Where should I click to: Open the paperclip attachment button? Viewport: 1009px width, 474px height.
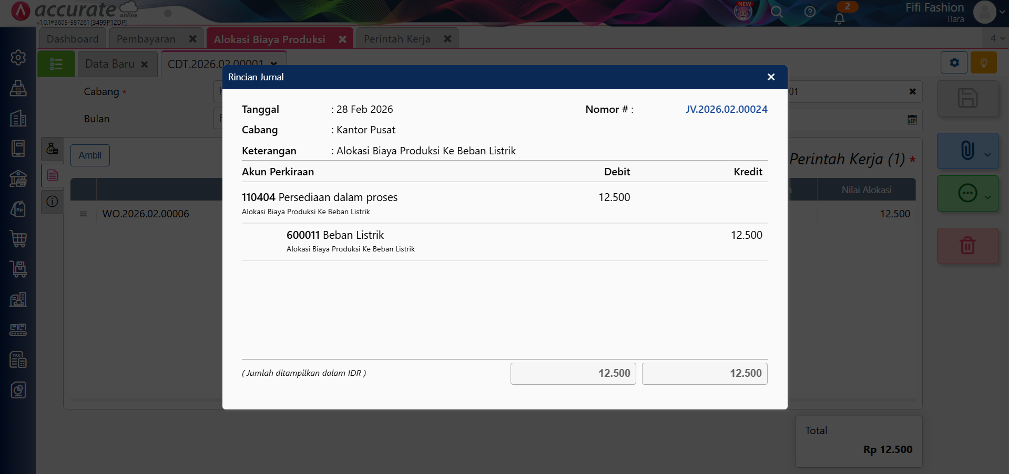(966, 151)
